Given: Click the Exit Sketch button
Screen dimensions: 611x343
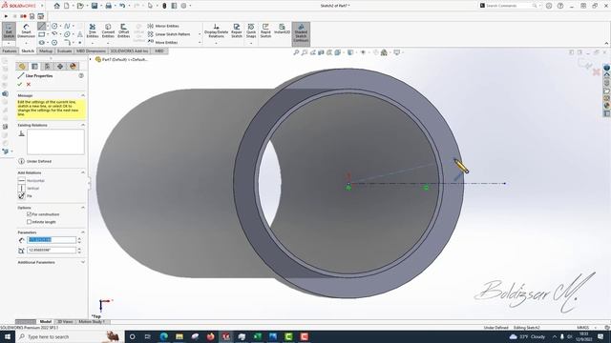Looking at the screenshot, I should point(9,30).
